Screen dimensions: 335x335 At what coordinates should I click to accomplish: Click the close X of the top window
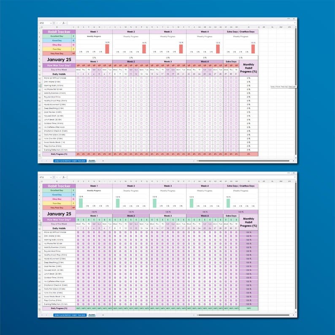tap(294, 19)
